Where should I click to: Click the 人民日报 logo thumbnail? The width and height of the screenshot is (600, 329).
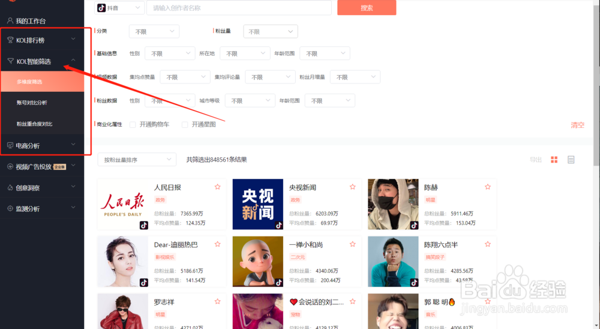click(x=123, y=204)
